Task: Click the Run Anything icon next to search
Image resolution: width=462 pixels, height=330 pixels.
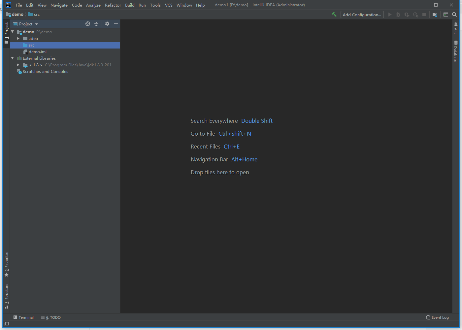Action: pos(446,15)
